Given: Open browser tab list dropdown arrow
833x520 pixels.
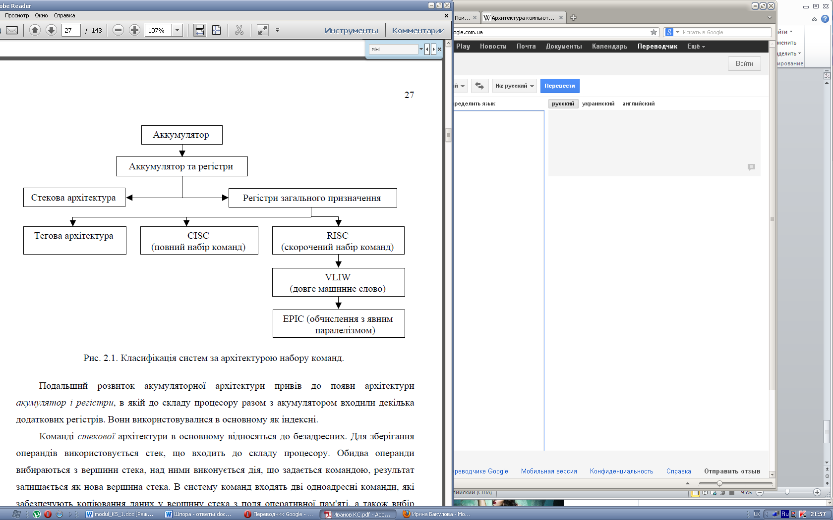Looking at the screenshot, I should pos(770,17).
